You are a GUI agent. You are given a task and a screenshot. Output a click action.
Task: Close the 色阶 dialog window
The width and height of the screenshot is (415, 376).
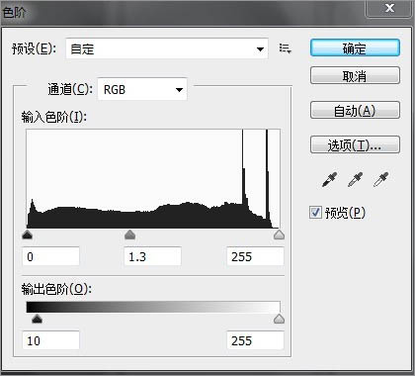[x=389, y=8]
